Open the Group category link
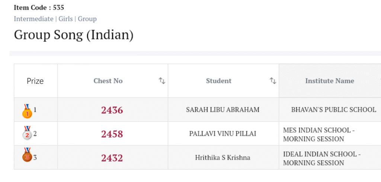The image size is (381, 182). [87, 19]
